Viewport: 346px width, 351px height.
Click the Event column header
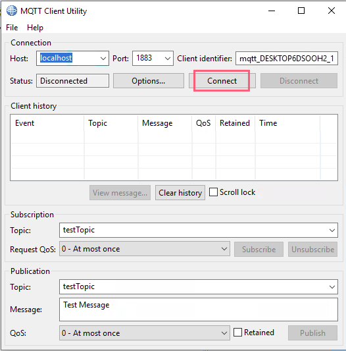point(47,123)
